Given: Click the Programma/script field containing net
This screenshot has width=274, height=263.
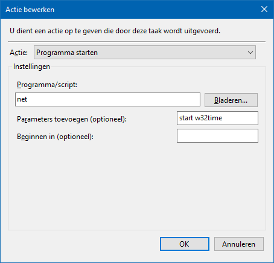Looking at the screenshot, I should tap(107, 99).
